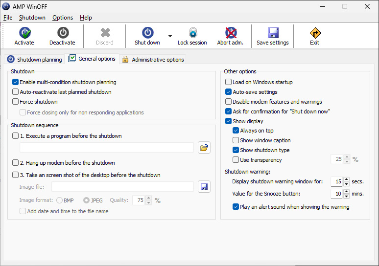Uncheck Always on top option
The image size is (379, 266).
(236, 131)
